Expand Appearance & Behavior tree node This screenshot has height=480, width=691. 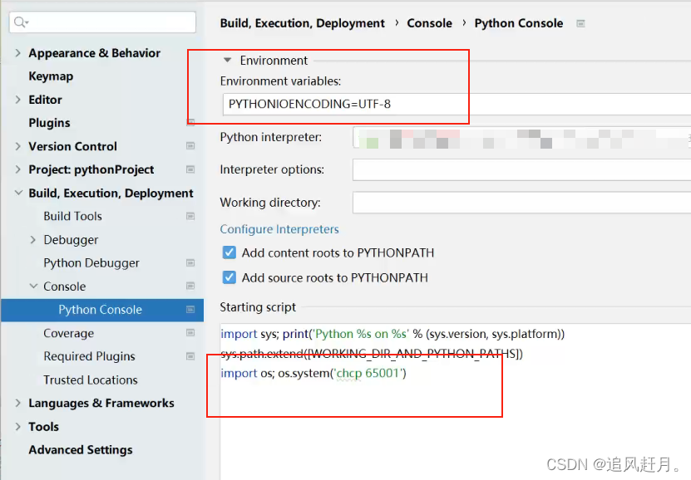(17, 53)
